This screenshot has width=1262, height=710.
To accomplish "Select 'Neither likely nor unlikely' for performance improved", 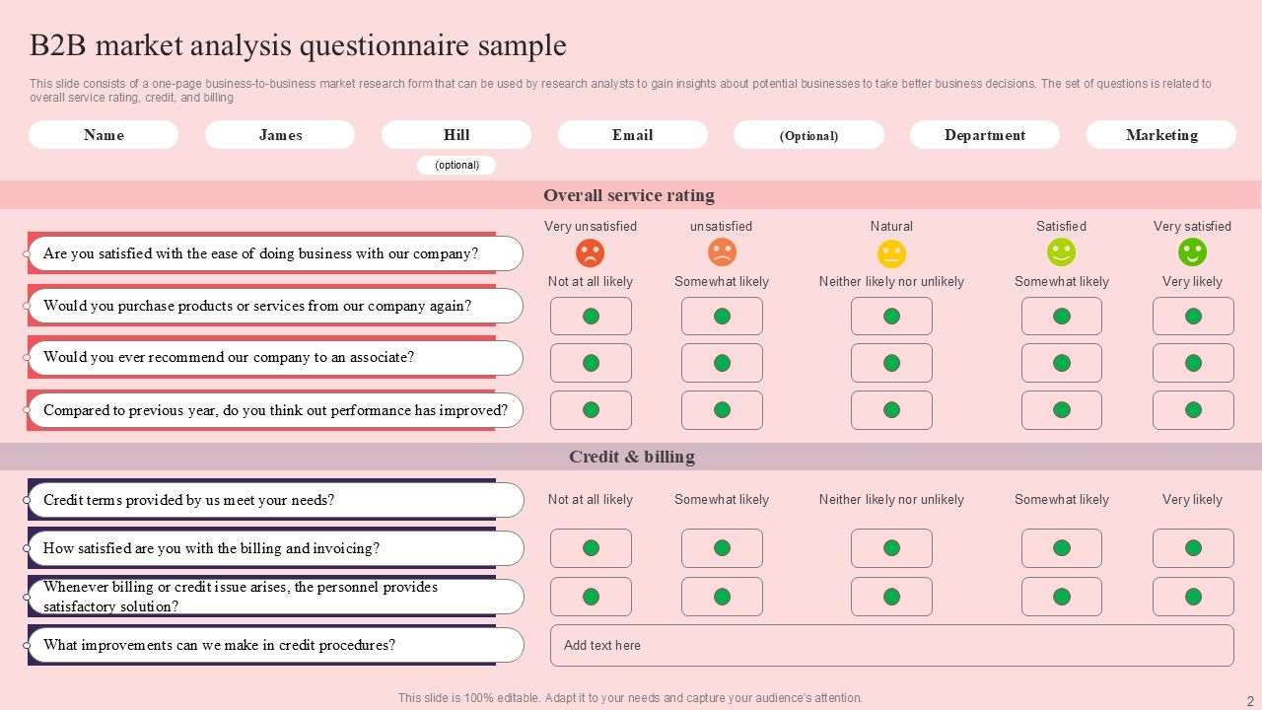I will (891, 410).
